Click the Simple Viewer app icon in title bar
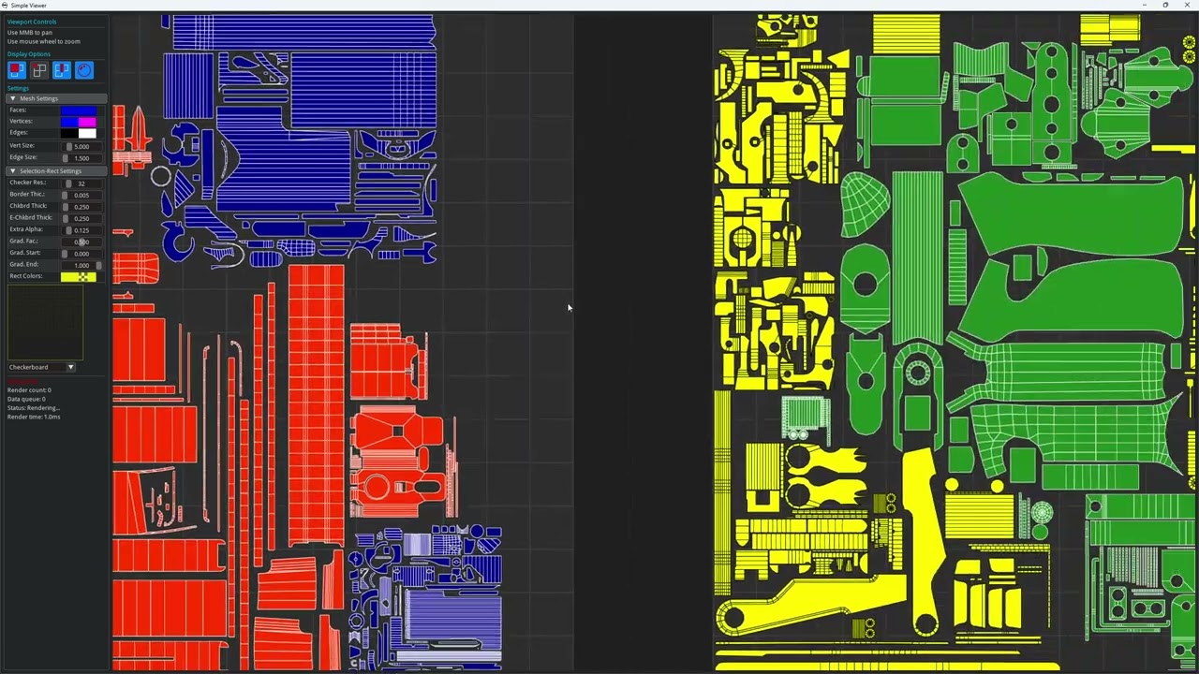This screenshot has height=674, width=1199. coord(6,6)
